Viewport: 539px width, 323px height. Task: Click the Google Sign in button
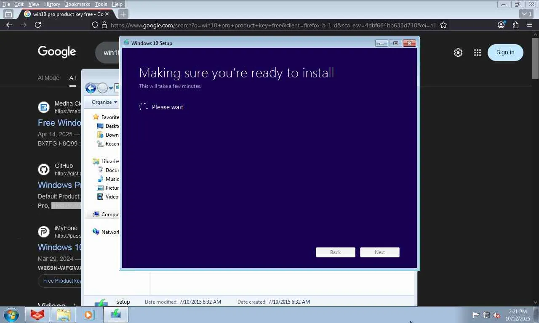click(x=505, y=53)
